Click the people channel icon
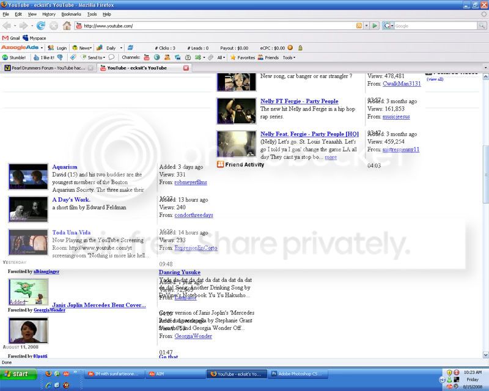Screen dimensions: 489x391 click(x=167, y=57)
